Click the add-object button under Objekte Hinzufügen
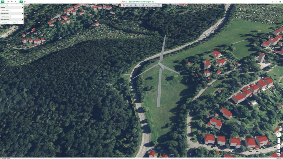The image size is (283, 159). click(x=5, y=16)
